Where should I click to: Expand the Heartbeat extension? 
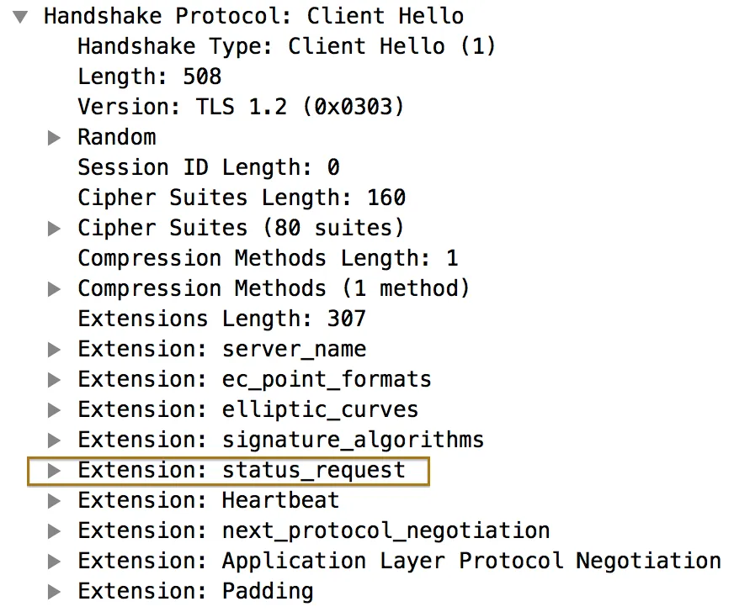[x=55, y=501]
